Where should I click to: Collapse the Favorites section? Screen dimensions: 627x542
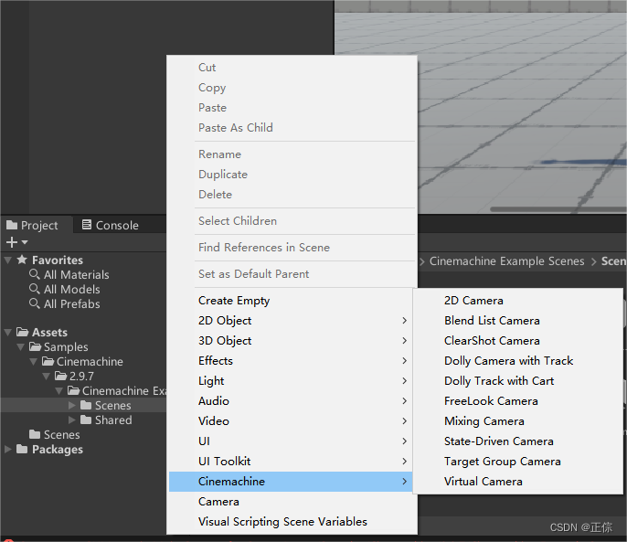point(7,260)
